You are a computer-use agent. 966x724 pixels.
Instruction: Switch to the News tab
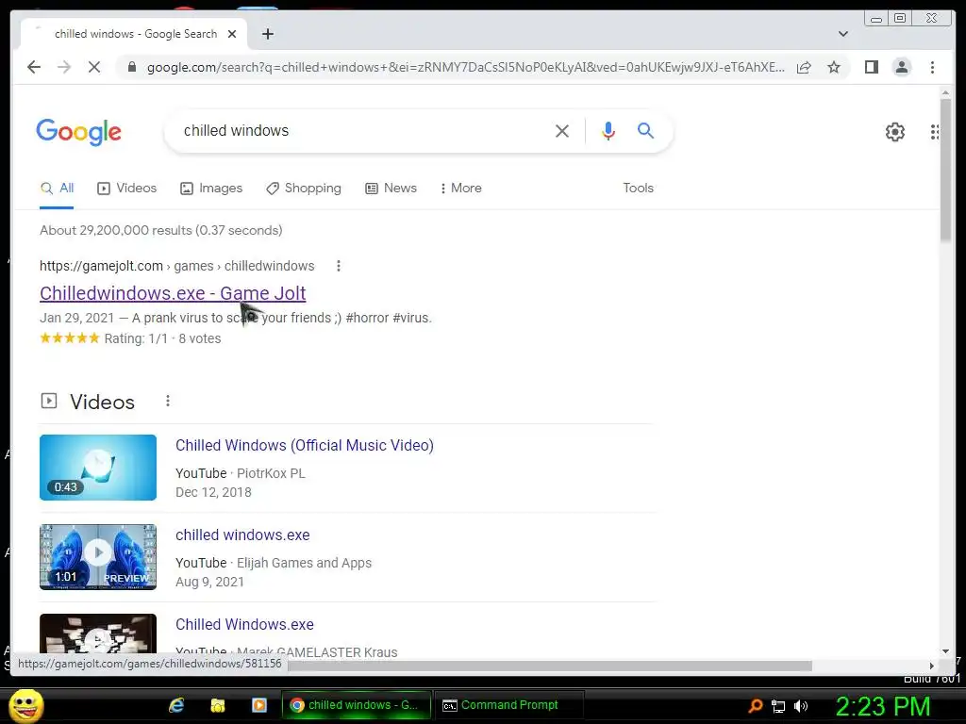(x=391, y=189)
